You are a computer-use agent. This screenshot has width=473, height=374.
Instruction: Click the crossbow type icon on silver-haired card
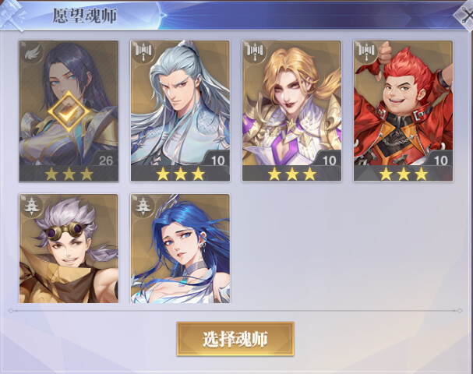click(143, 52)
